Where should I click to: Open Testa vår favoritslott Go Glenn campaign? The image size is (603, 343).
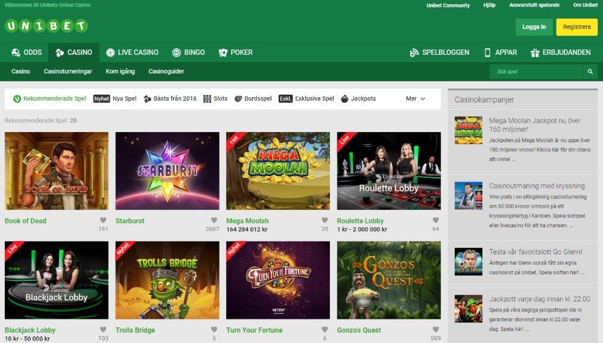pos(535,252)
